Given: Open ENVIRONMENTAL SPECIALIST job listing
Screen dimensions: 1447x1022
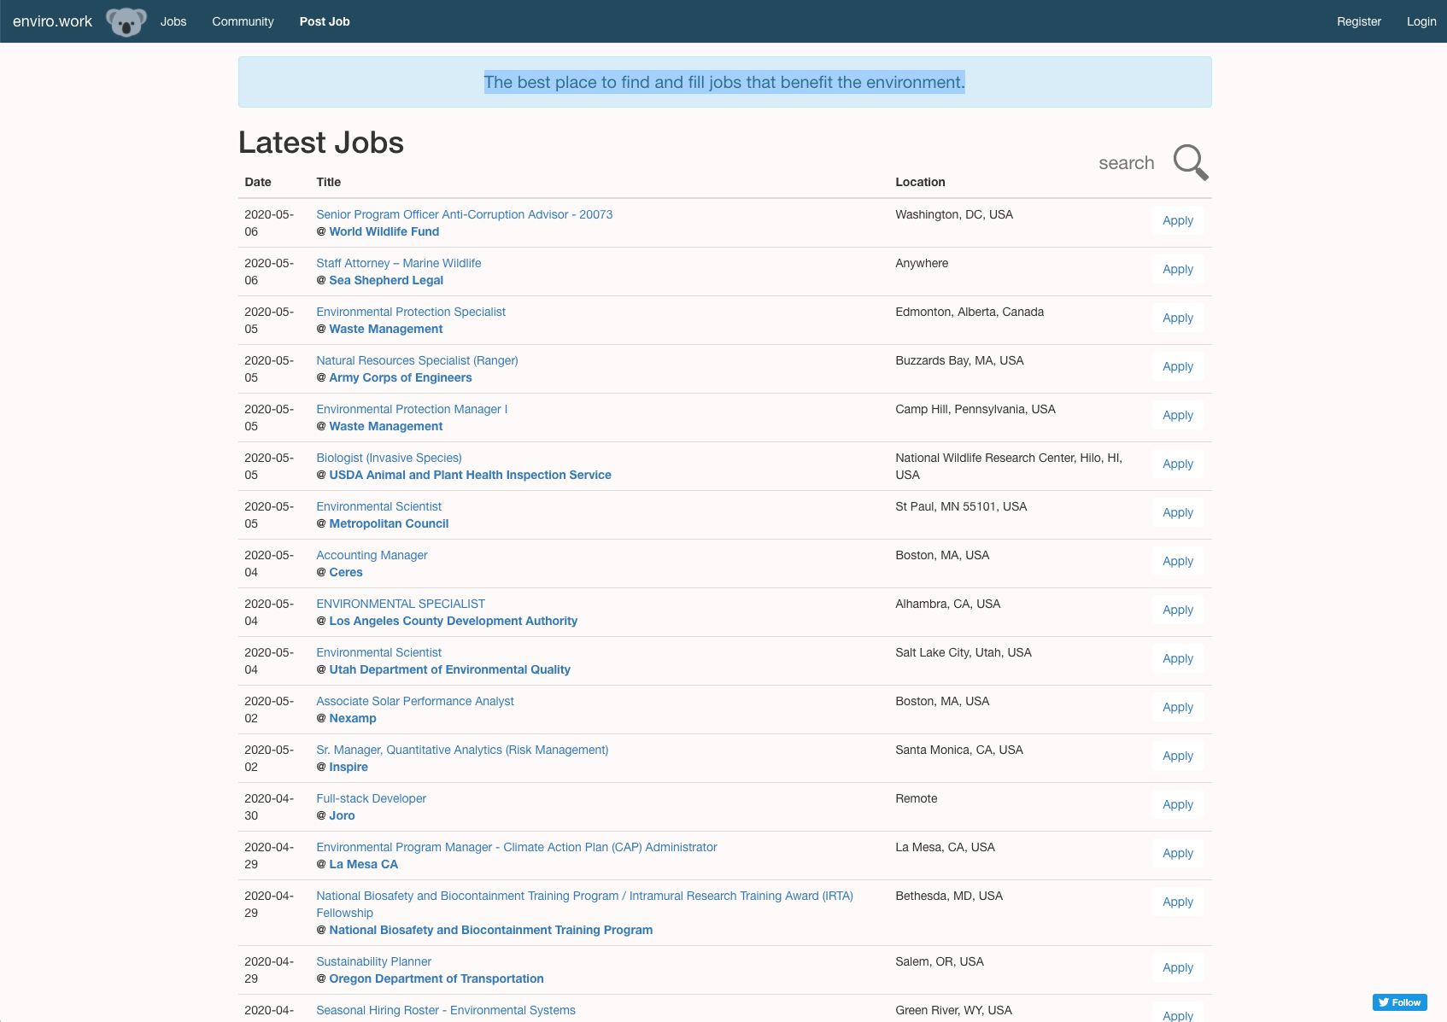Looking at the screenshot, I should [x=400, y=604].
